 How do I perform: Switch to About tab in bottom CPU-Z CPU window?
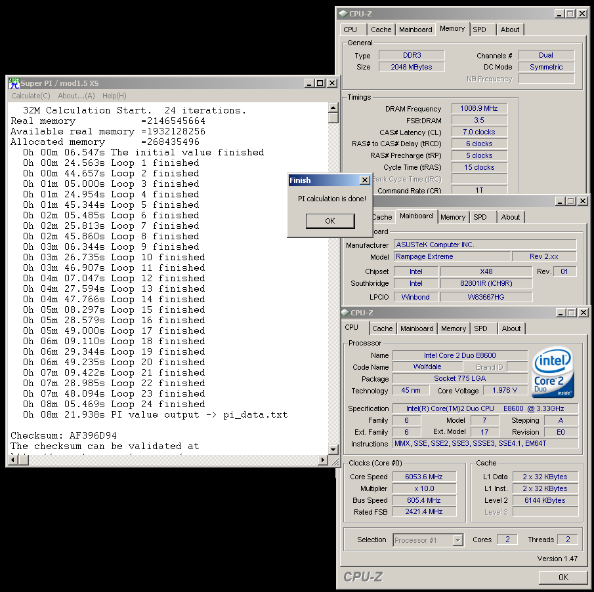(511, 328)
